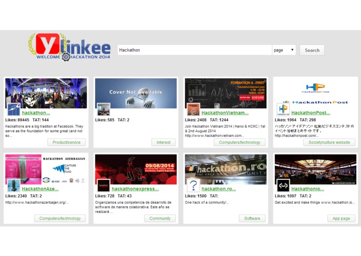Open the HackathonPost cover banner
This screenshot has height=256, width=361.
(x=315, y=93)
